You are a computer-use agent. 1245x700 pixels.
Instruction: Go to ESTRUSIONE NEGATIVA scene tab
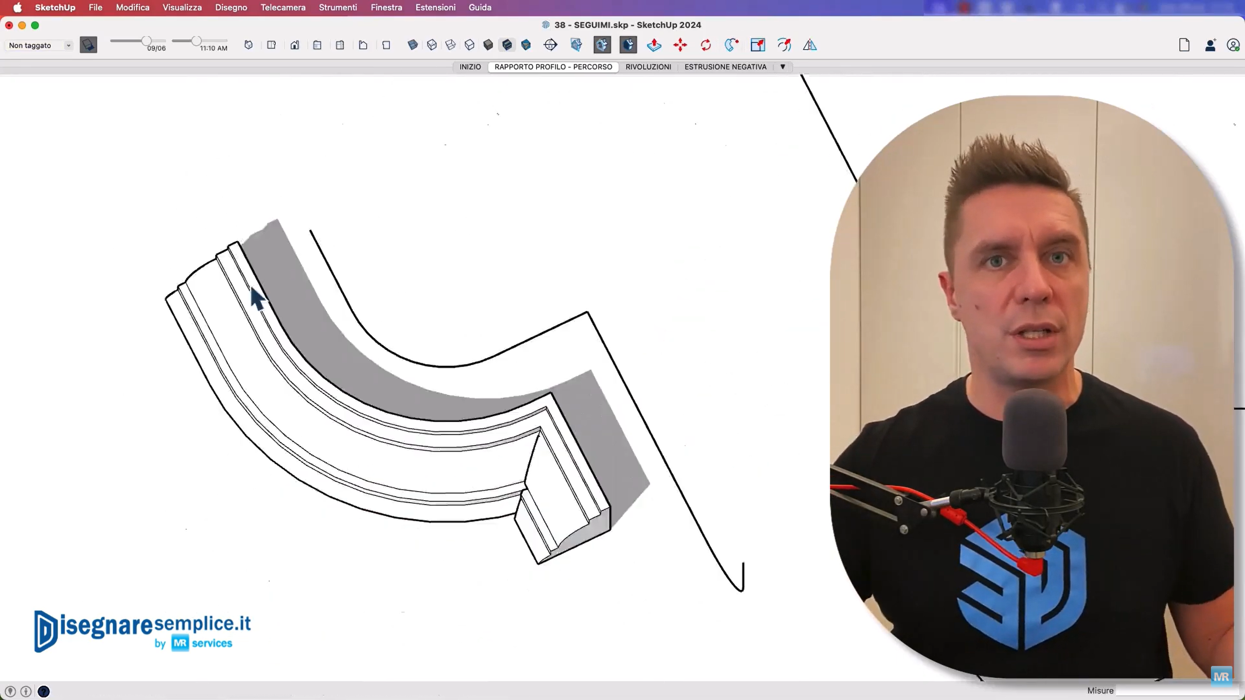pyautogui.click(x=725, y=67)
